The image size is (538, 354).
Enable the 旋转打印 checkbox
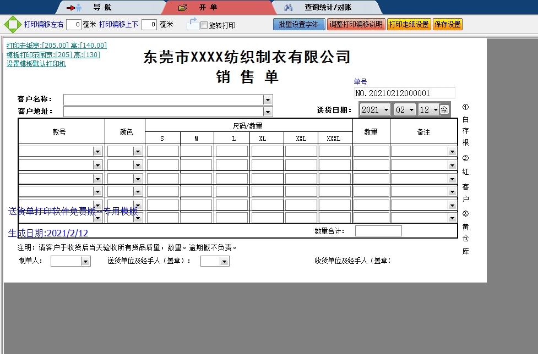tap(204, 25)
